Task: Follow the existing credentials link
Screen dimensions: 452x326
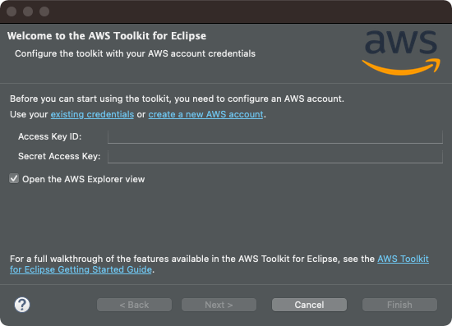Action: pyautogui.click(x=92, y=114)
